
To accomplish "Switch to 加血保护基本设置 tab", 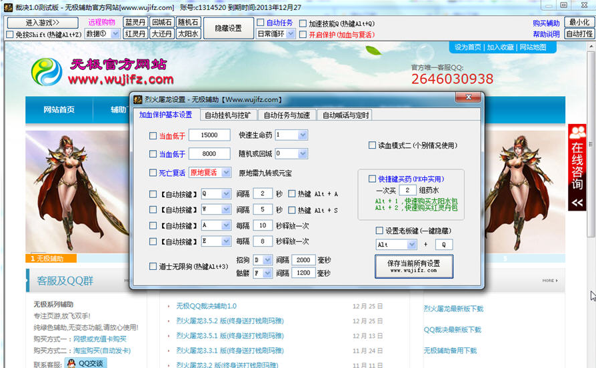I will click(165, 115).
